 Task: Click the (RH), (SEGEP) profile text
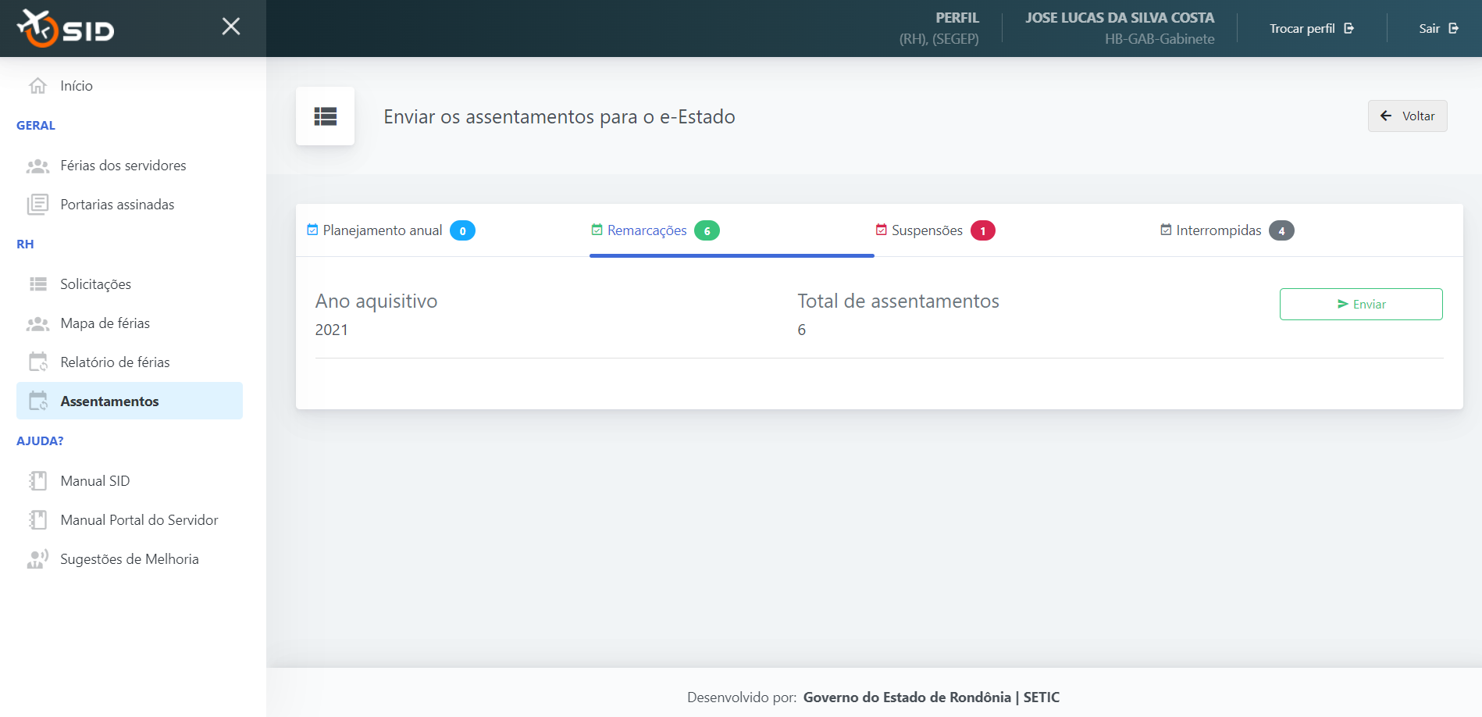pyautogui.click(x=939, y=39)
